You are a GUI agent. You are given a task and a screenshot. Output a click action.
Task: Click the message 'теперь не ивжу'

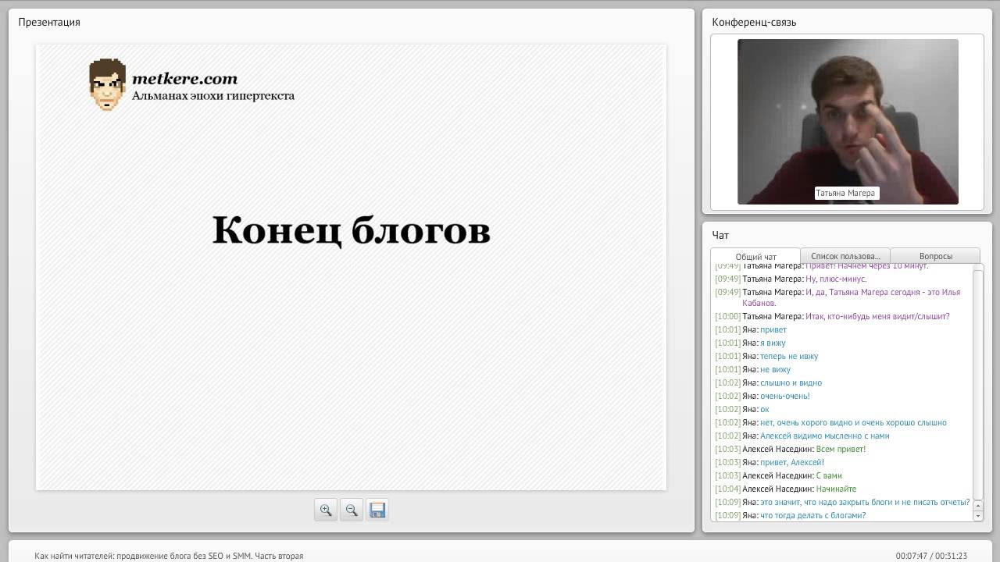tap(789, 356)
